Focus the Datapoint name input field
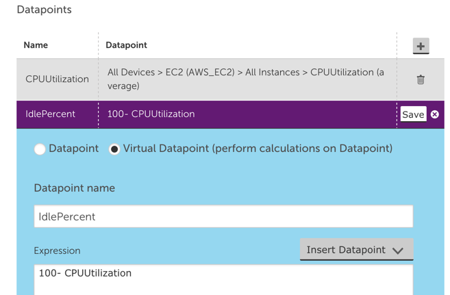 click(x=223, y=216)
